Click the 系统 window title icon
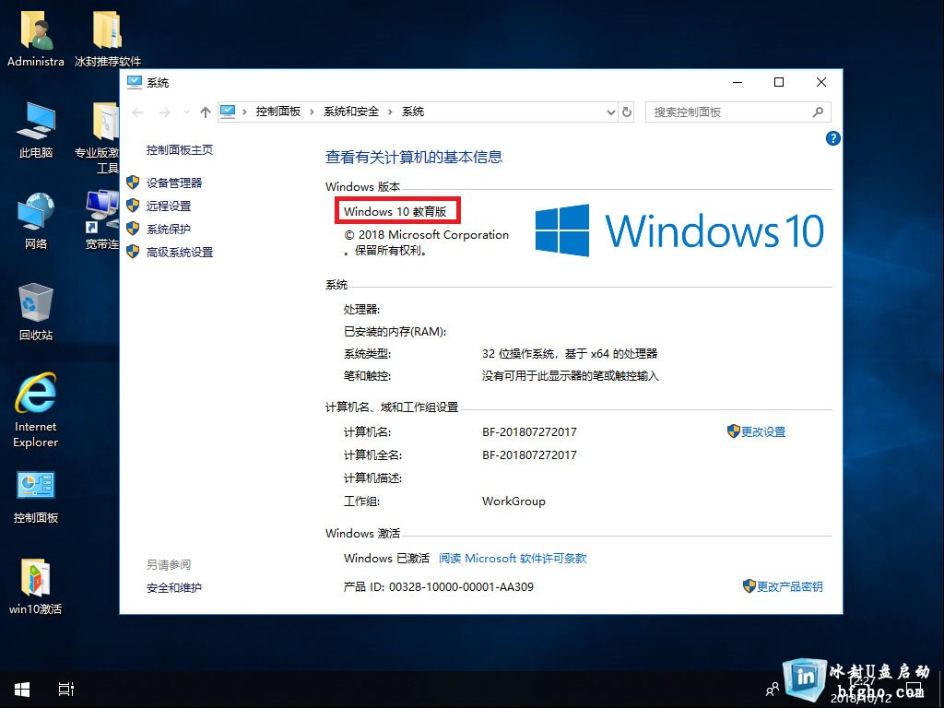 coord(135,82)
